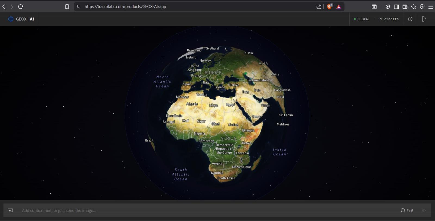The width and height of the screenshot is (435, 221).
Task: Click the Yemen label
Action: click(257, 117)
